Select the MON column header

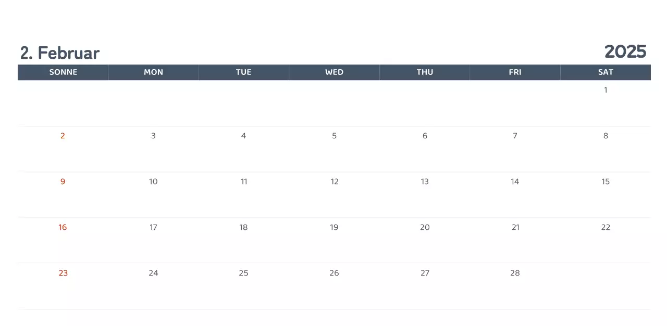[x=153, y=72]
